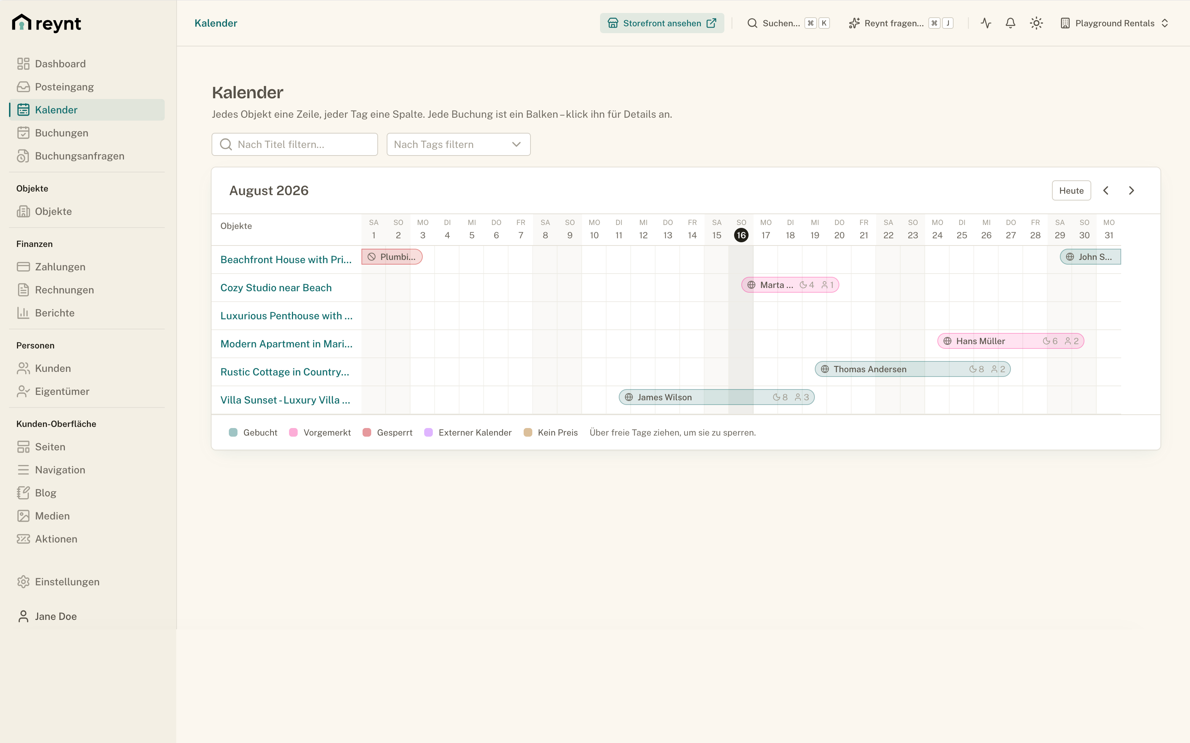This screenshot has width=1190, height=743.
Task: Click the Kalender breadcrumb link
Action: [216, 23]
